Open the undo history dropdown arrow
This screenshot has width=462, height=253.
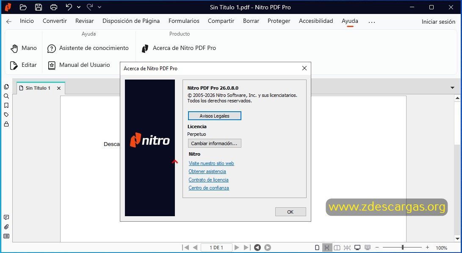[x=79, y=7]
